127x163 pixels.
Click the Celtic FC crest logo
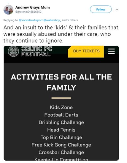pos(13,51)
